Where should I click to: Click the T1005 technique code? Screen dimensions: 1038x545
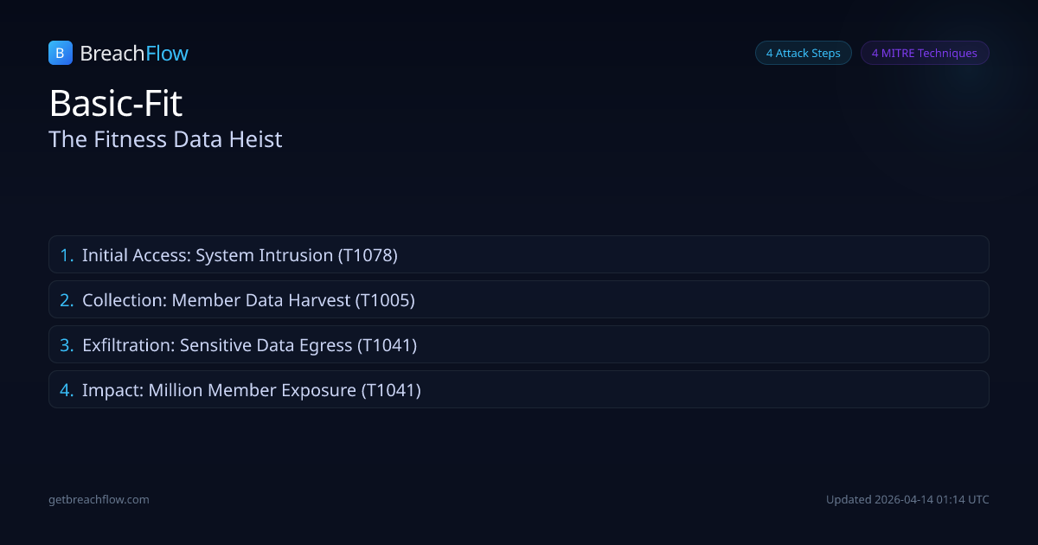(386, 300)
